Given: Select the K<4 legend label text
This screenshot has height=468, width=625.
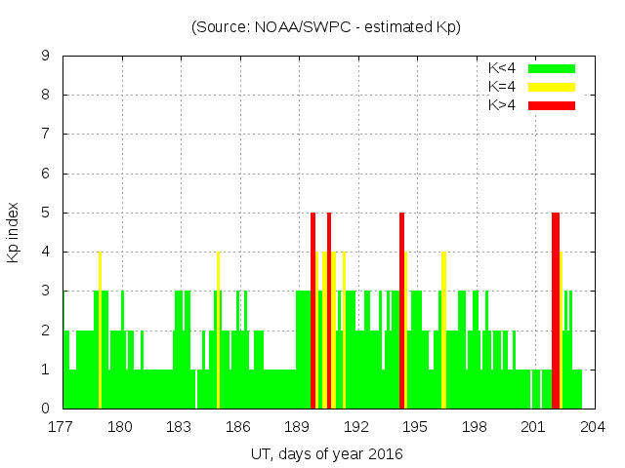Looking at the screenshot, I should tap(503, 68).
